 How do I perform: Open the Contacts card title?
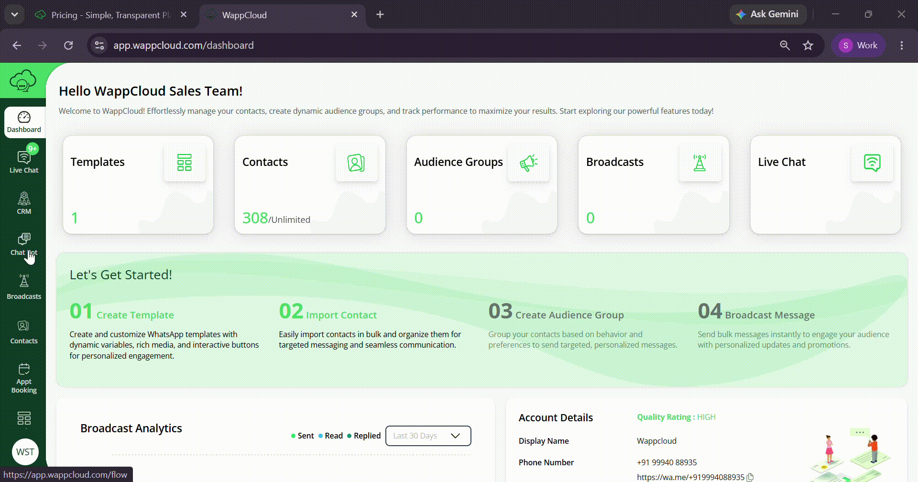click(265, 162)
